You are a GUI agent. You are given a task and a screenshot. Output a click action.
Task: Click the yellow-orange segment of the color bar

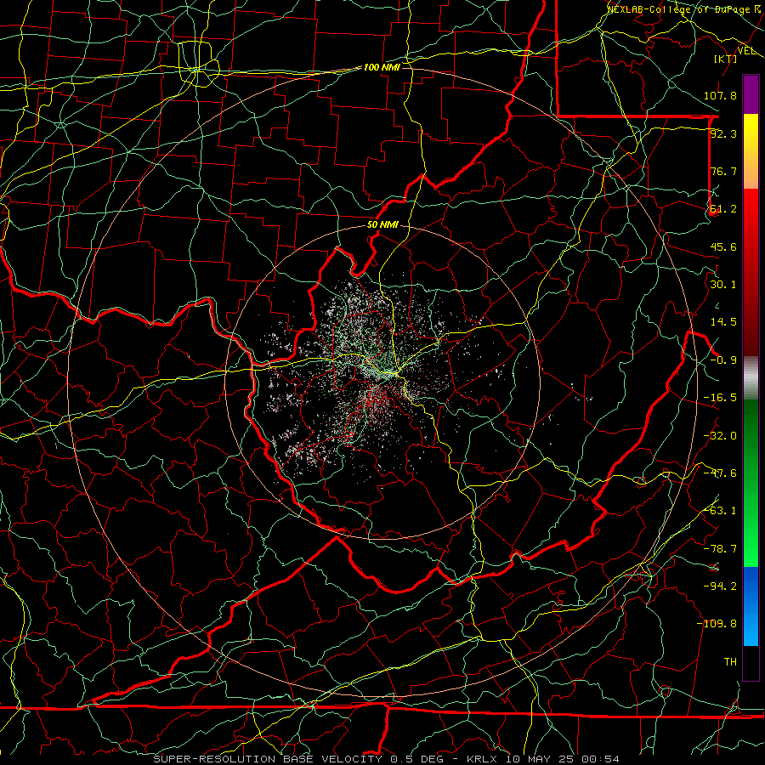tap(751, 151)
